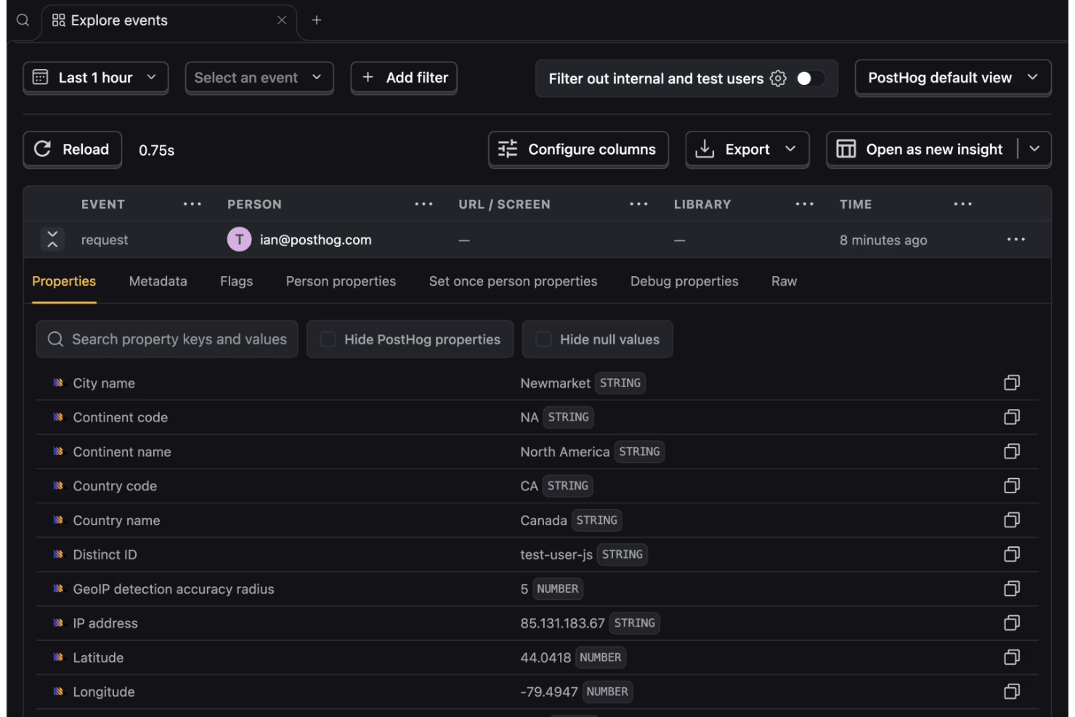Copy the IP address value
This screenshot has width=1075, height=717.
coord(1012,623)
